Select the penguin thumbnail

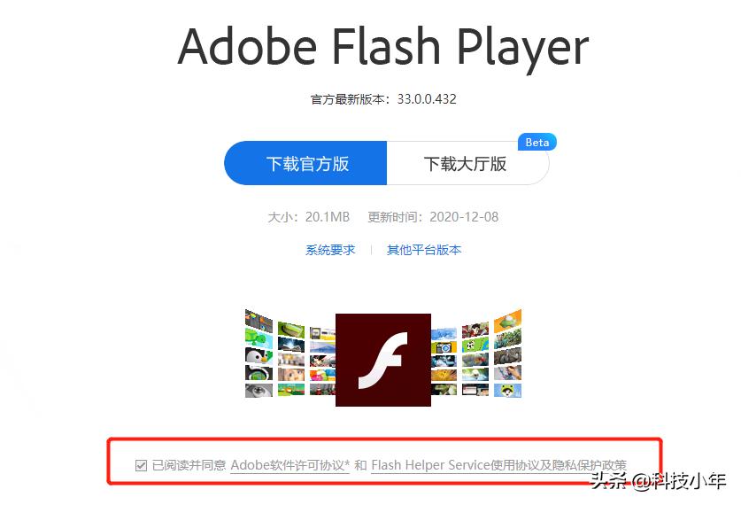259,355
